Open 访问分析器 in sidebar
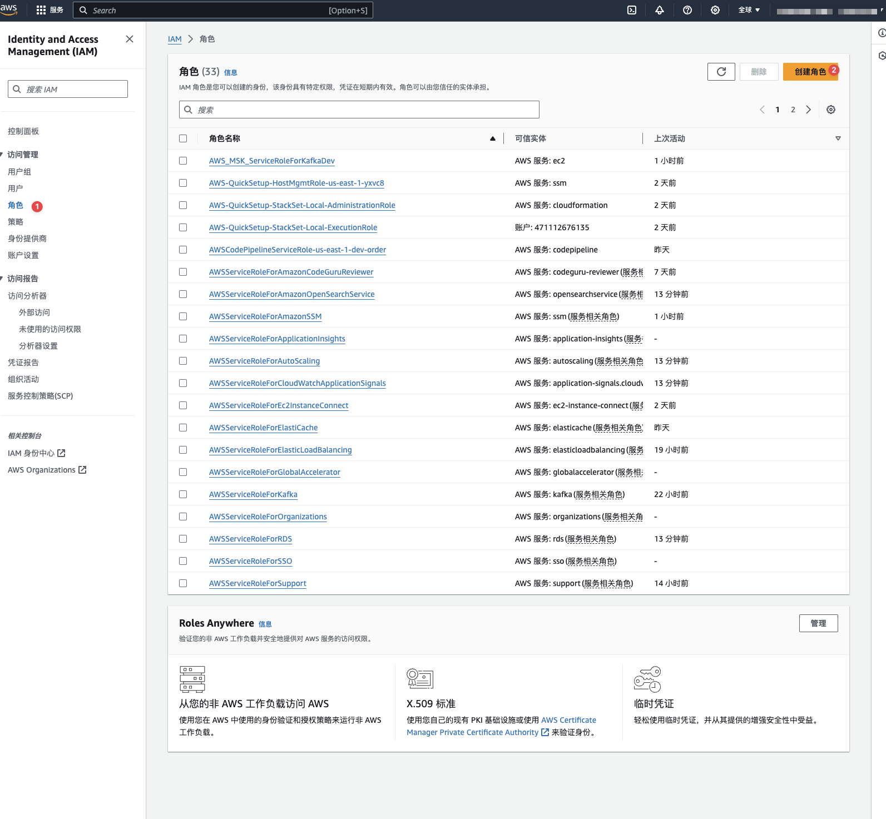The height and width of the screenshot is (819, 886). coord(27,296)
